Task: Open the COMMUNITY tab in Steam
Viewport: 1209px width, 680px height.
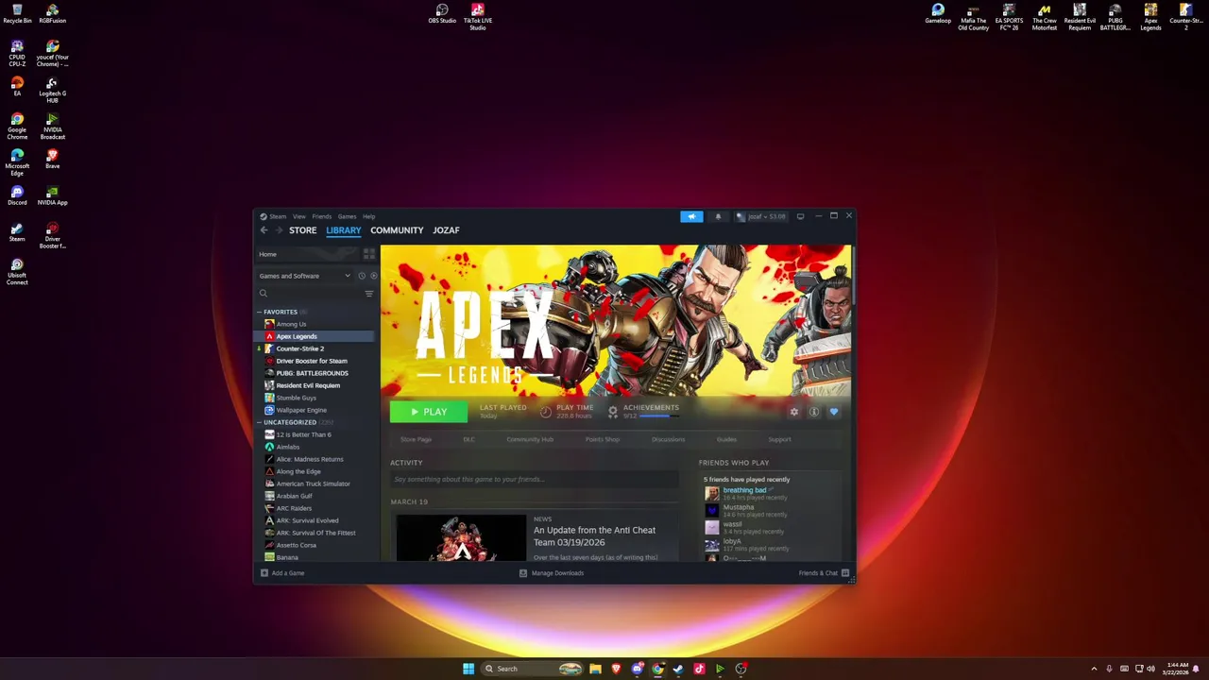Action: pos(397,230)
